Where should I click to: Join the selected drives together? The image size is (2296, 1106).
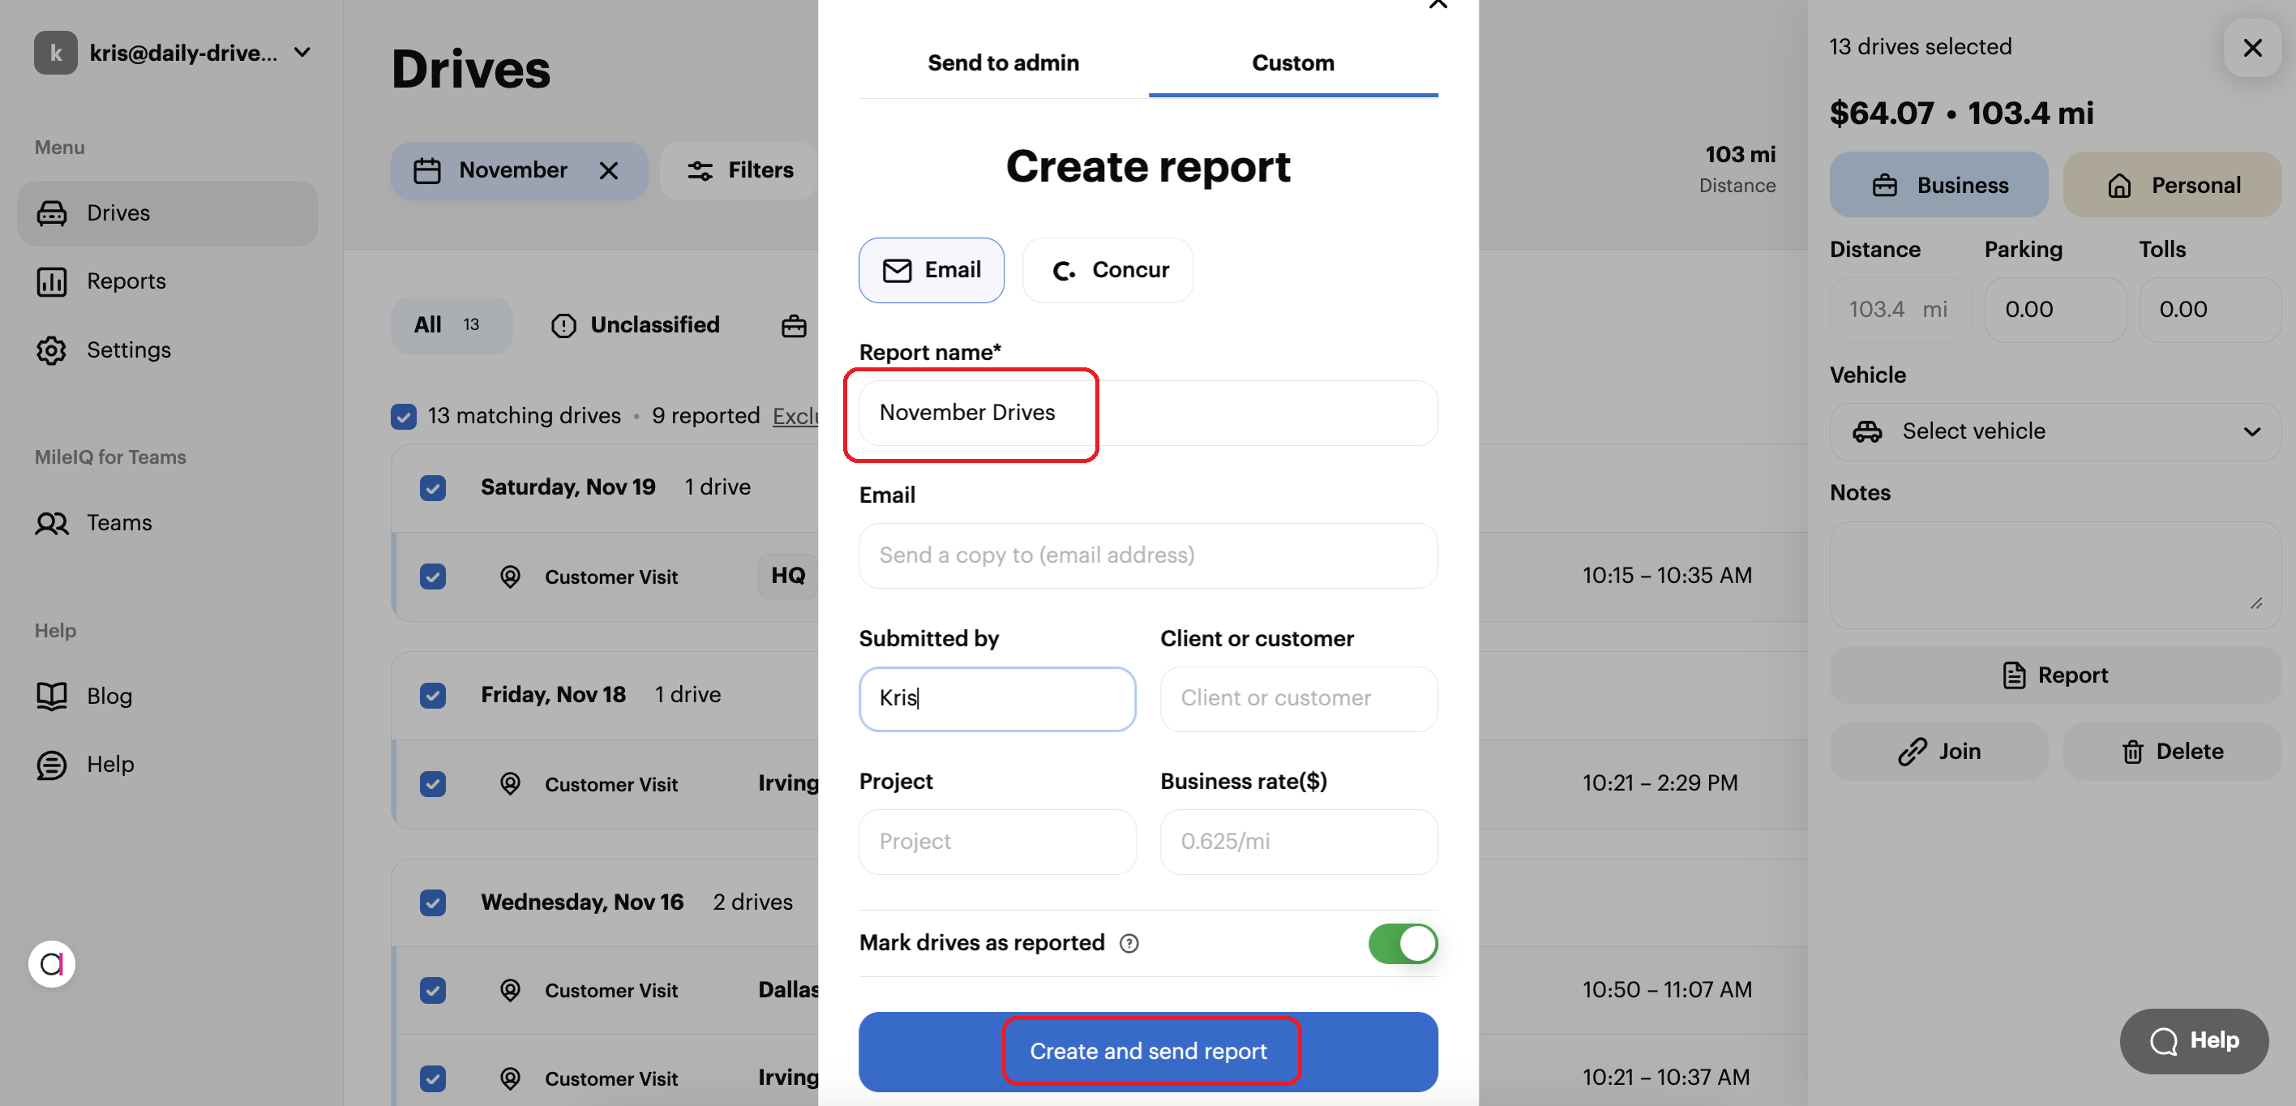pos(1938,752)
